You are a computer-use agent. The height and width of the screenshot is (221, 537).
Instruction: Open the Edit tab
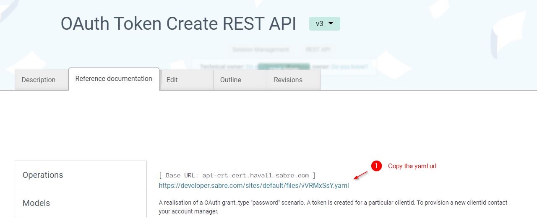tap(187, 80)
